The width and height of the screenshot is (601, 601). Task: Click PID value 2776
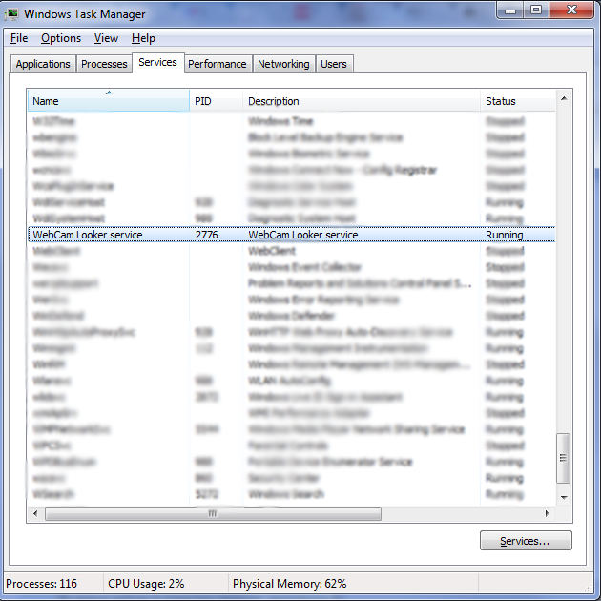pyautogui.click(x=207, y=235)
